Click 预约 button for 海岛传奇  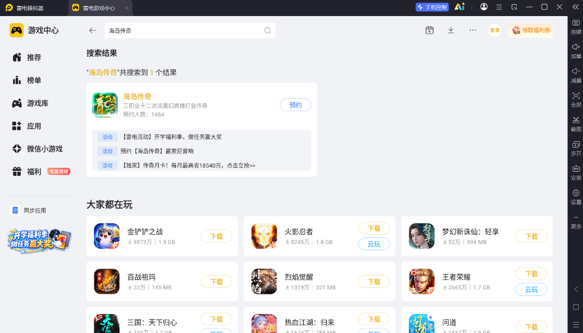point(296,105)
